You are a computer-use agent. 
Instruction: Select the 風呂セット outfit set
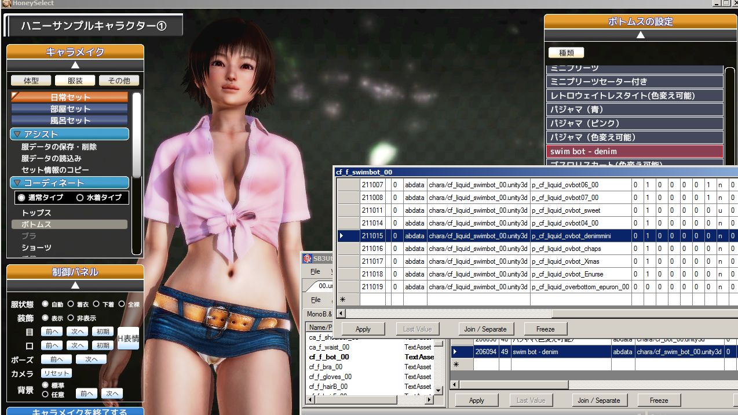70,120
